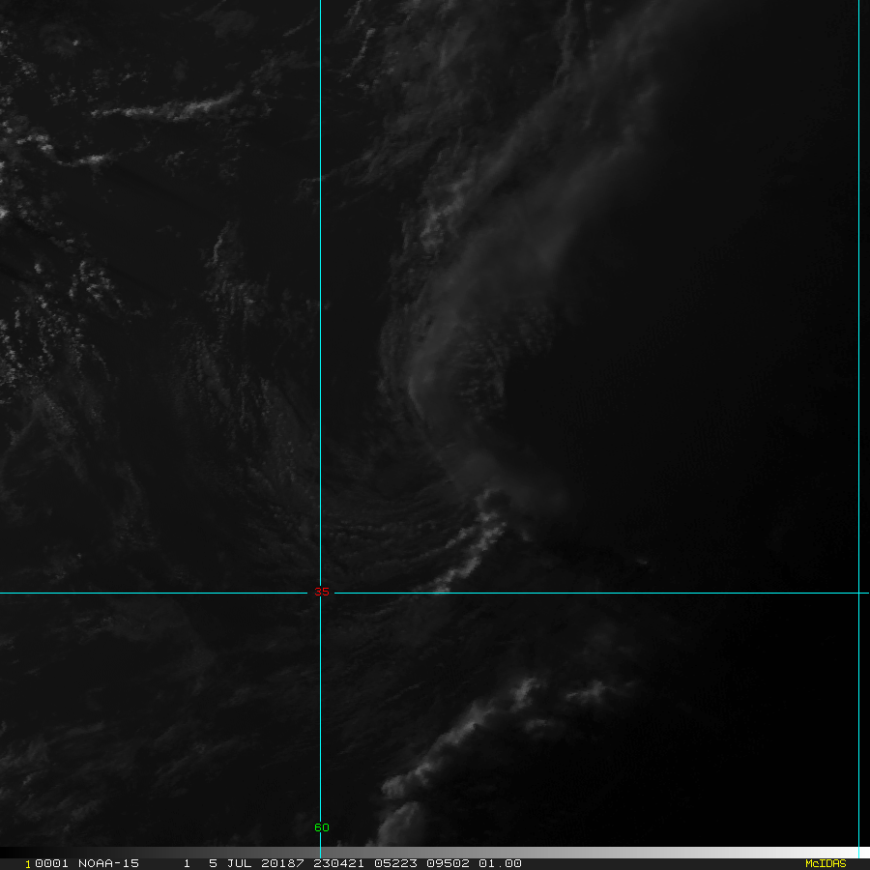Screen dimensions: 870x870
Task: Click the intersection of latitude and longitude lines
Action: pos(321,593)
